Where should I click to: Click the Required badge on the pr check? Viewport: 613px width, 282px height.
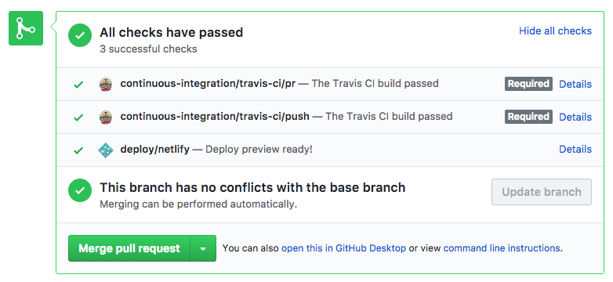click(528, 84)
